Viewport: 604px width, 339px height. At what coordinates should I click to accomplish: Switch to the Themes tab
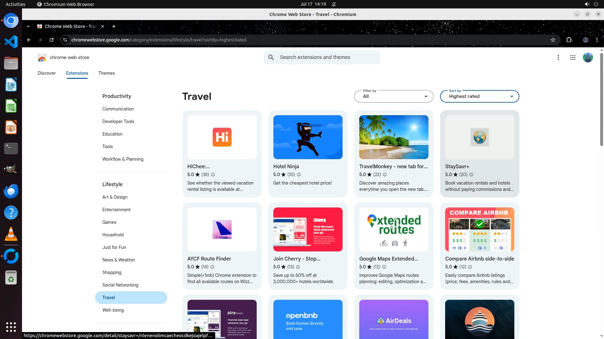(x=106, y=73)
